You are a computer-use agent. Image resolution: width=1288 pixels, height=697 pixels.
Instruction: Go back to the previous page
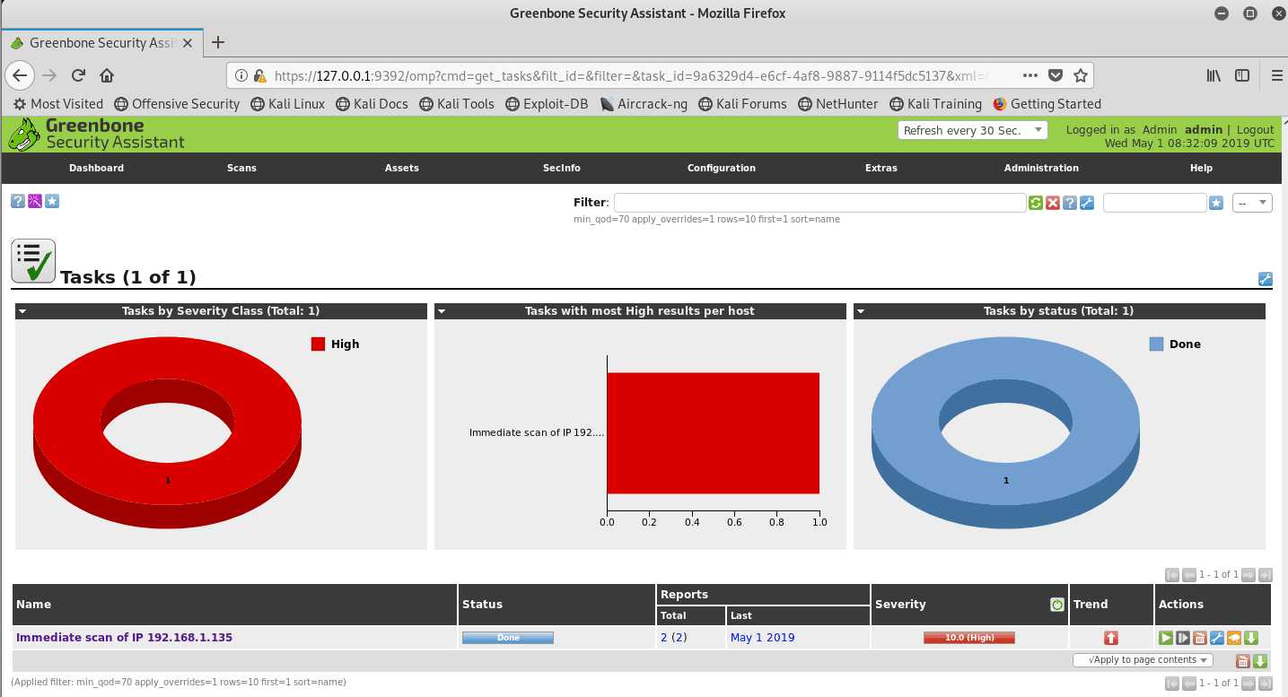tap(20, 75)
